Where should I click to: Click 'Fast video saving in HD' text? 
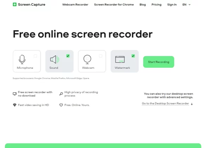click(x=34, y=105)
